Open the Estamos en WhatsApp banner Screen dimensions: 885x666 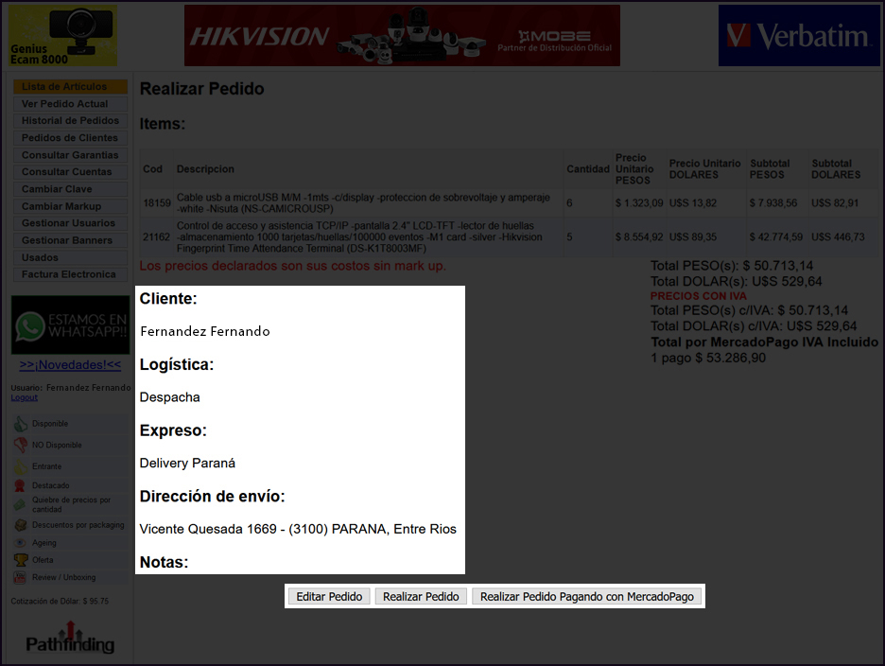click(x=70, y=324)
